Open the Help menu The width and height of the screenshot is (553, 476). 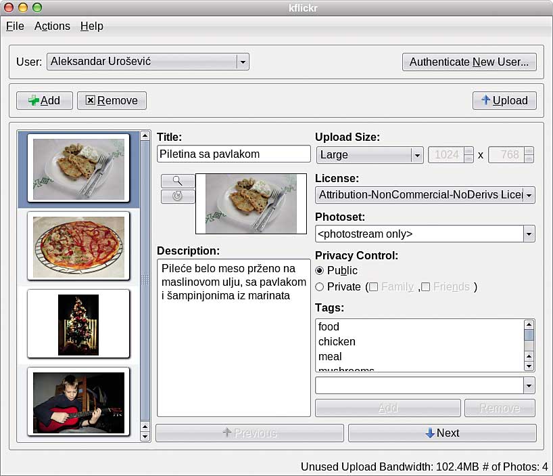92,26
